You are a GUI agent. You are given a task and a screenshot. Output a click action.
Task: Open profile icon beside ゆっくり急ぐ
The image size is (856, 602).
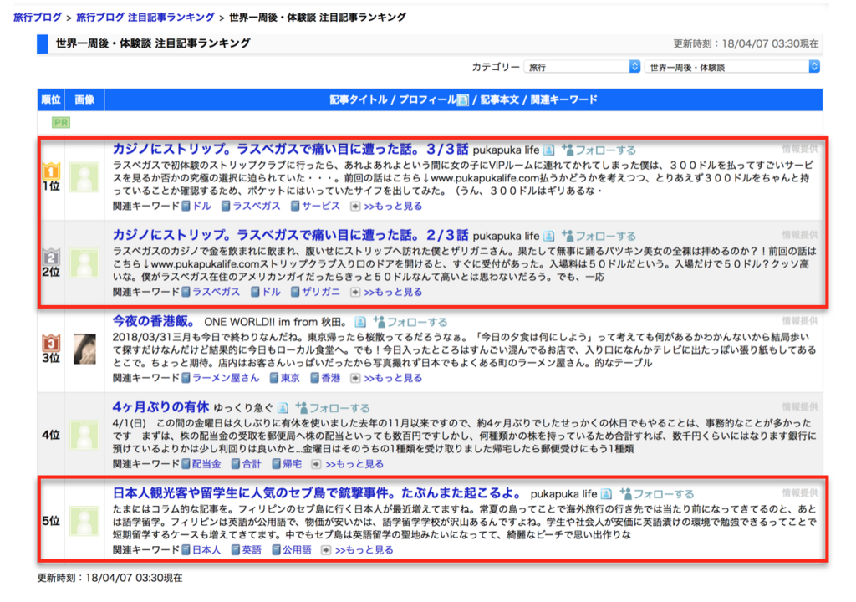pyautogui.click(x=283, y=407)
